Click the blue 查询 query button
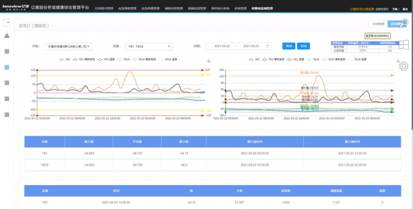 (x=289, y=46)
